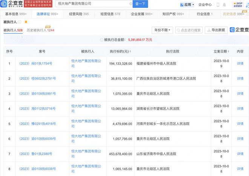Switch to 基本信息 tab
Image resolution: width=249 pixels, height=176 pixels.
[x=16, y=14]
